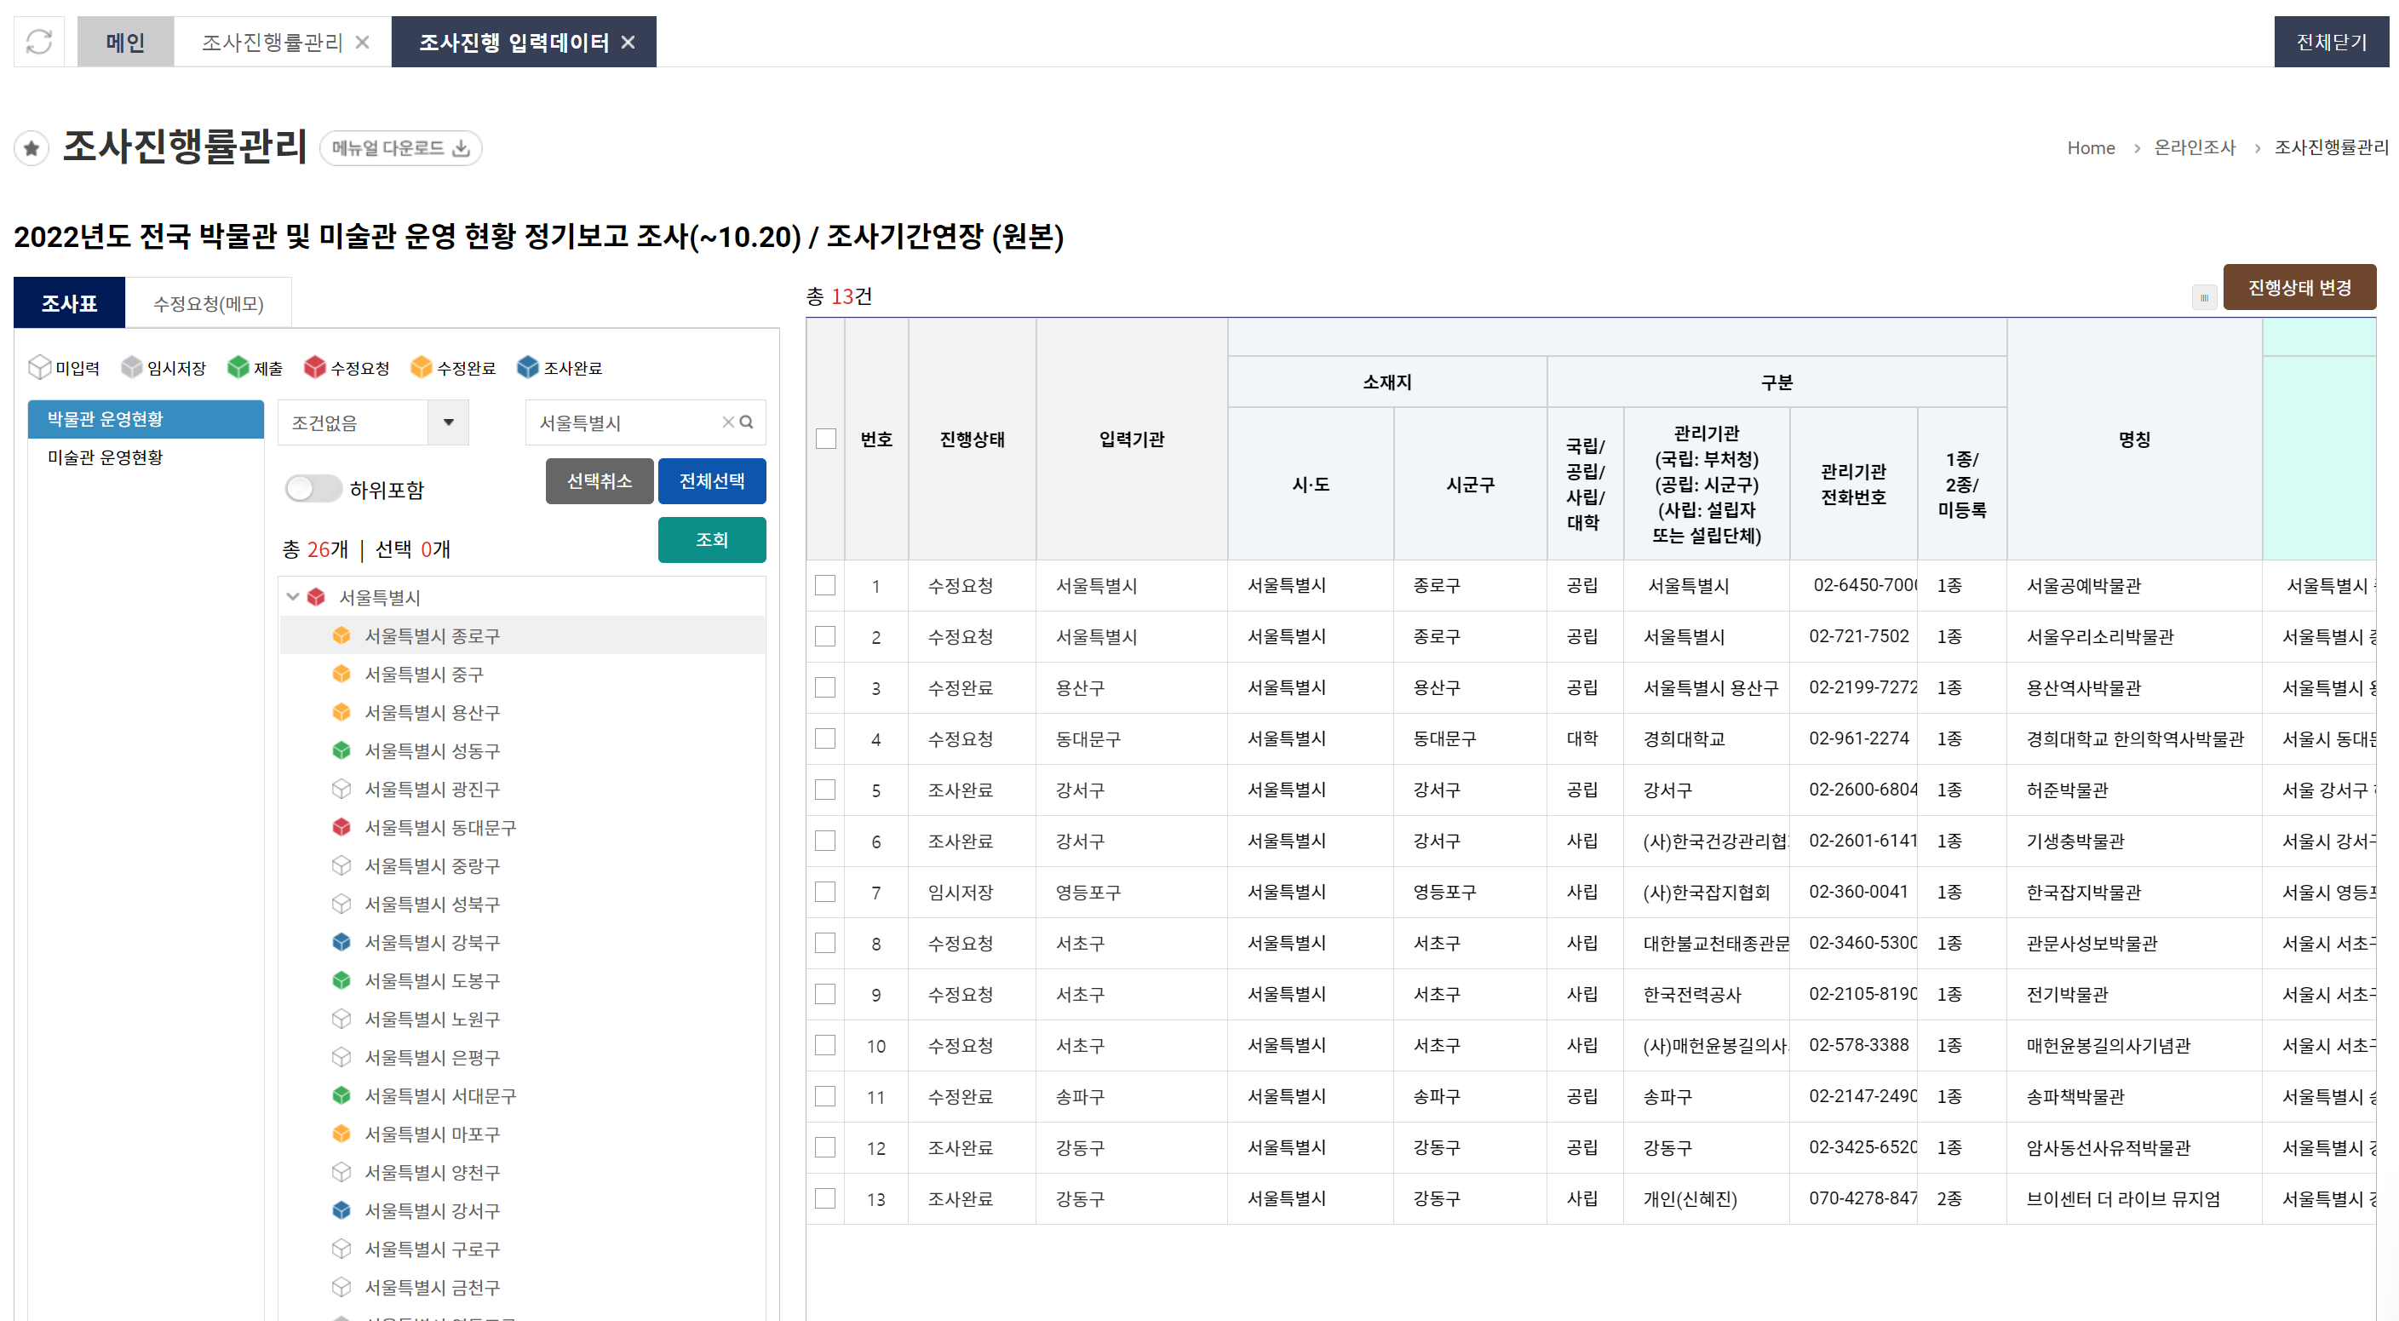
Task: Click green cube icon of 서울특별시 서대문구
Action: 341,1096
